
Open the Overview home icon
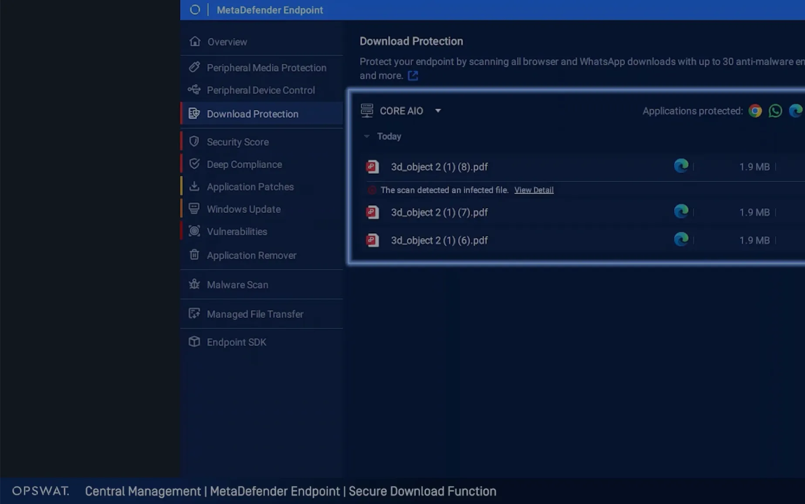point(195,41)
